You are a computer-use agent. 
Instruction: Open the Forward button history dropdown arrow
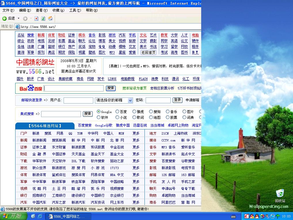coord(31,18)
